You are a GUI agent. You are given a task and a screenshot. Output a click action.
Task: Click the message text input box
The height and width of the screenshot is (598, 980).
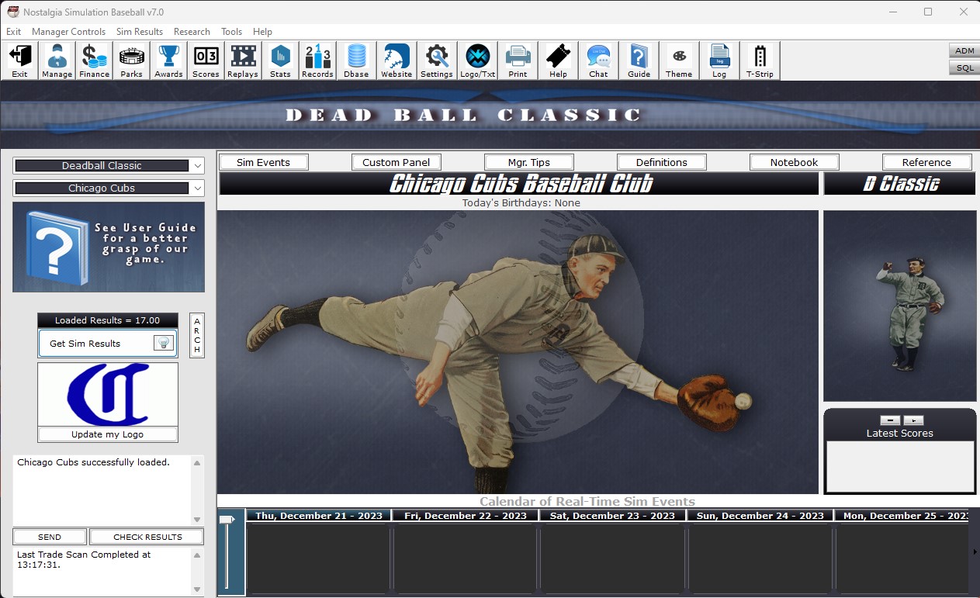point(101,490)
